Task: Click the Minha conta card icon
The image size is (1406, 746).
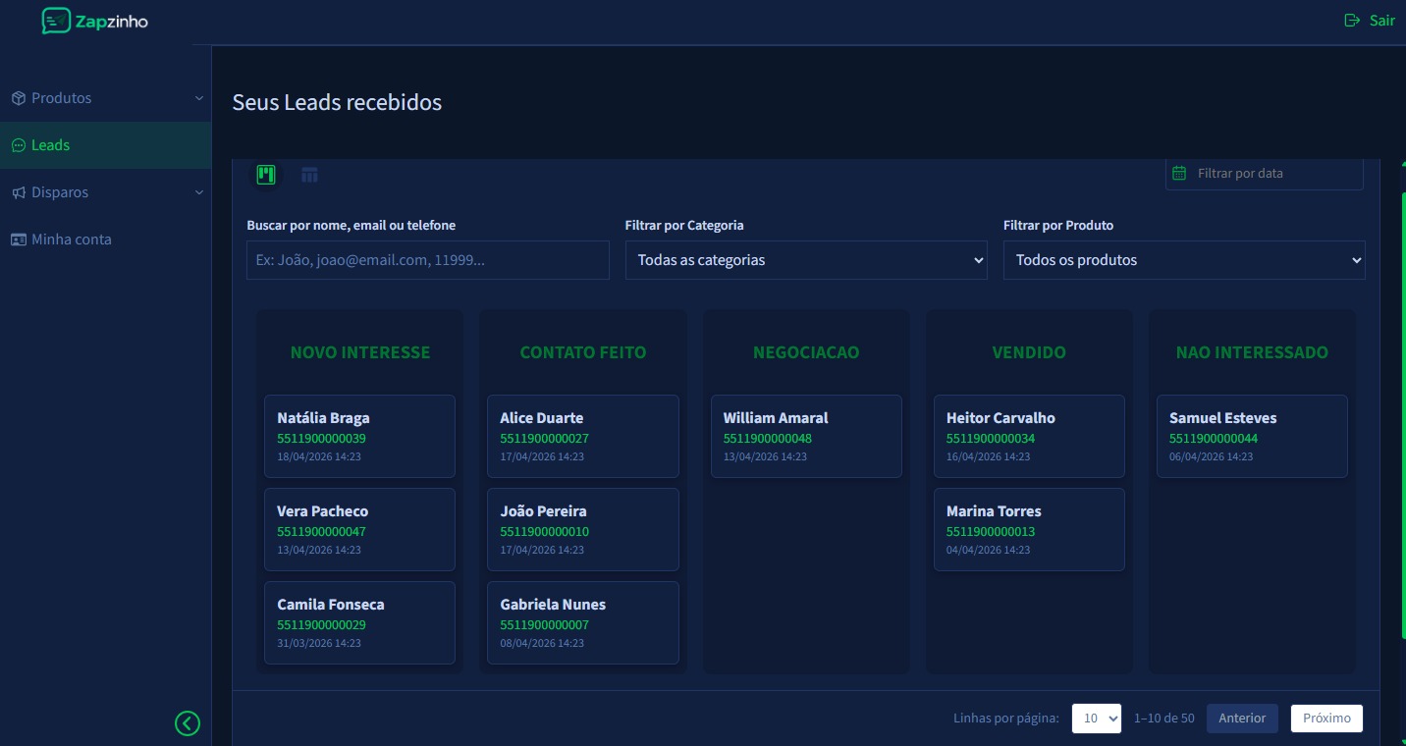Action: 18,240
